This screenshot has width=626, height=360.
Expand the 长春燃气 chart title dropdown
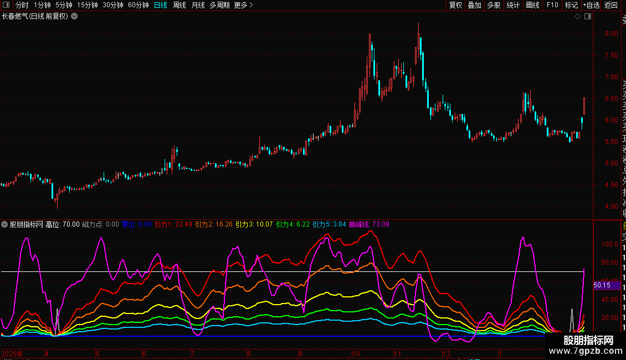(74, 17)
